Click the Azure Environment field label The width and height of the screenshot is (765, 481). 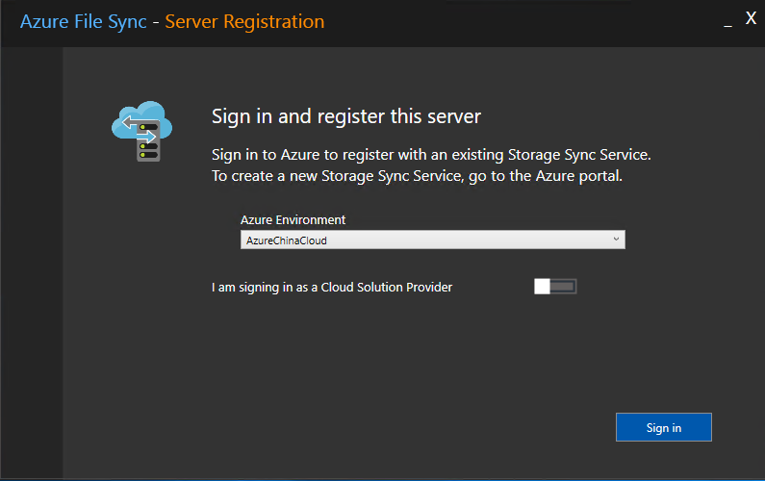coord(293,220)
